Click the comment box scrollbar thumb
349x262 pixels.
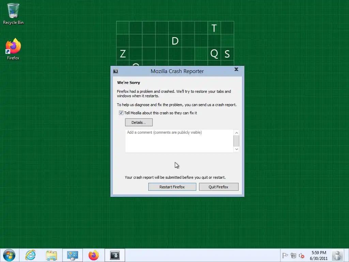pos(237,141)
